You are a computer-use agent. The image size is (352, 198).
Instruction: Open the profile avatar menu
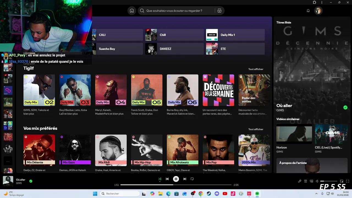pos(318,11)
